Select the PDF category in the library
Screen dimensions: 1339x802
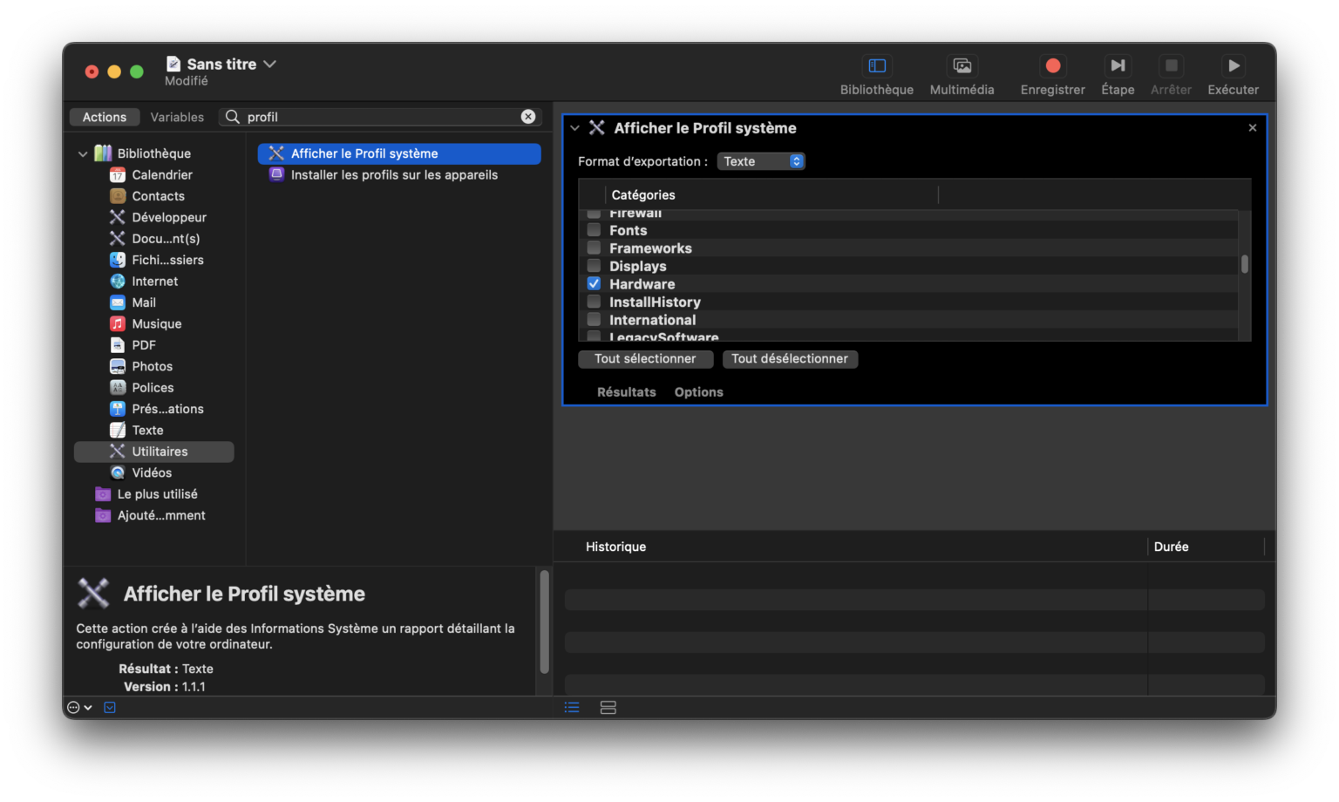142,344
